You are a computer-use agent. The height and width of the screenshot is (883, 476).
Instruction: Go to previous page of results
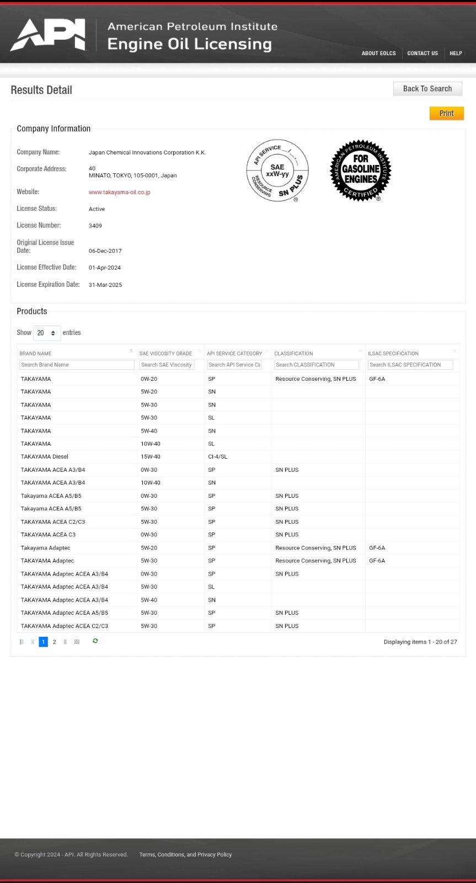pyautogui.click(x=33, y=642)
